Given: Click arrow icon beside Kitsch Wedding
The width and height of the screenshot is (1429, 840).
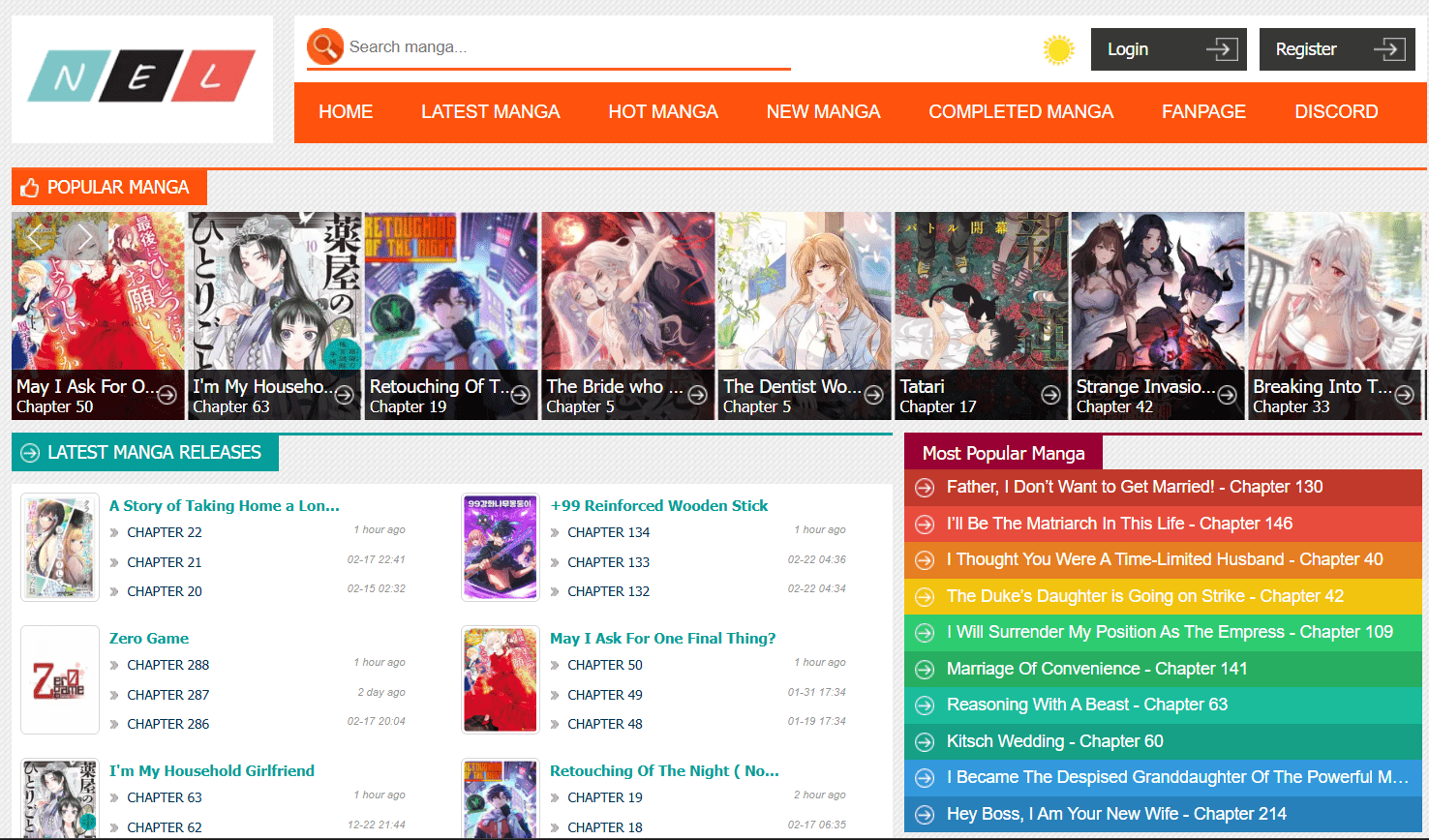Looking at the screenshot, I should click(x=925, y=741).
